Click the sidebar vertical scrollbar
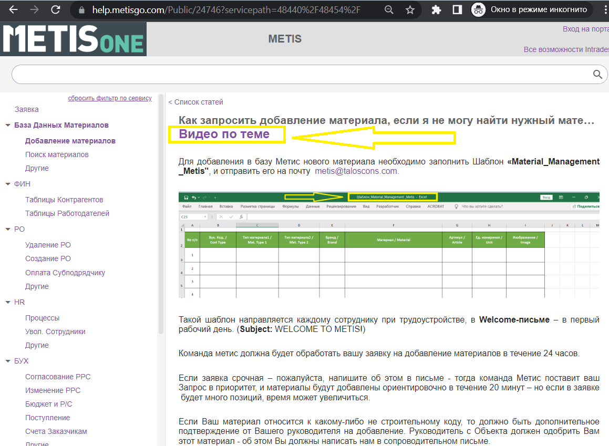Screen dimensions: 609x446 [161, 213]
